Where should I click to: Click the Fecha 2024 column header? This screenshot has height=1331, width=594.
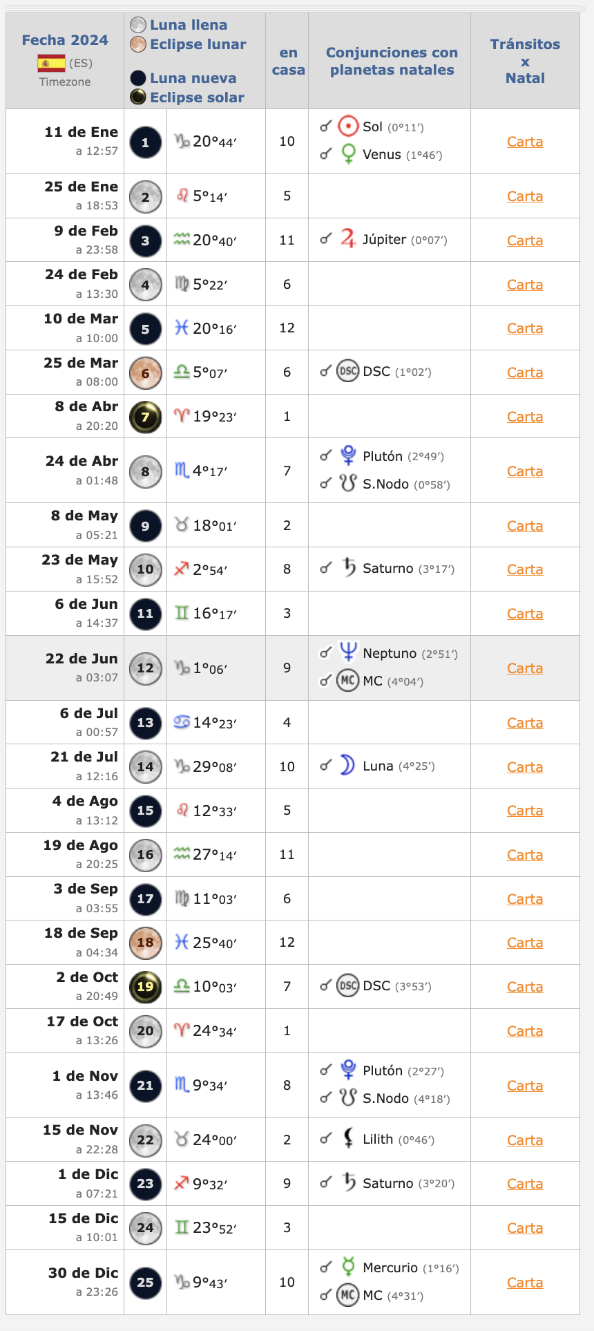65,40
